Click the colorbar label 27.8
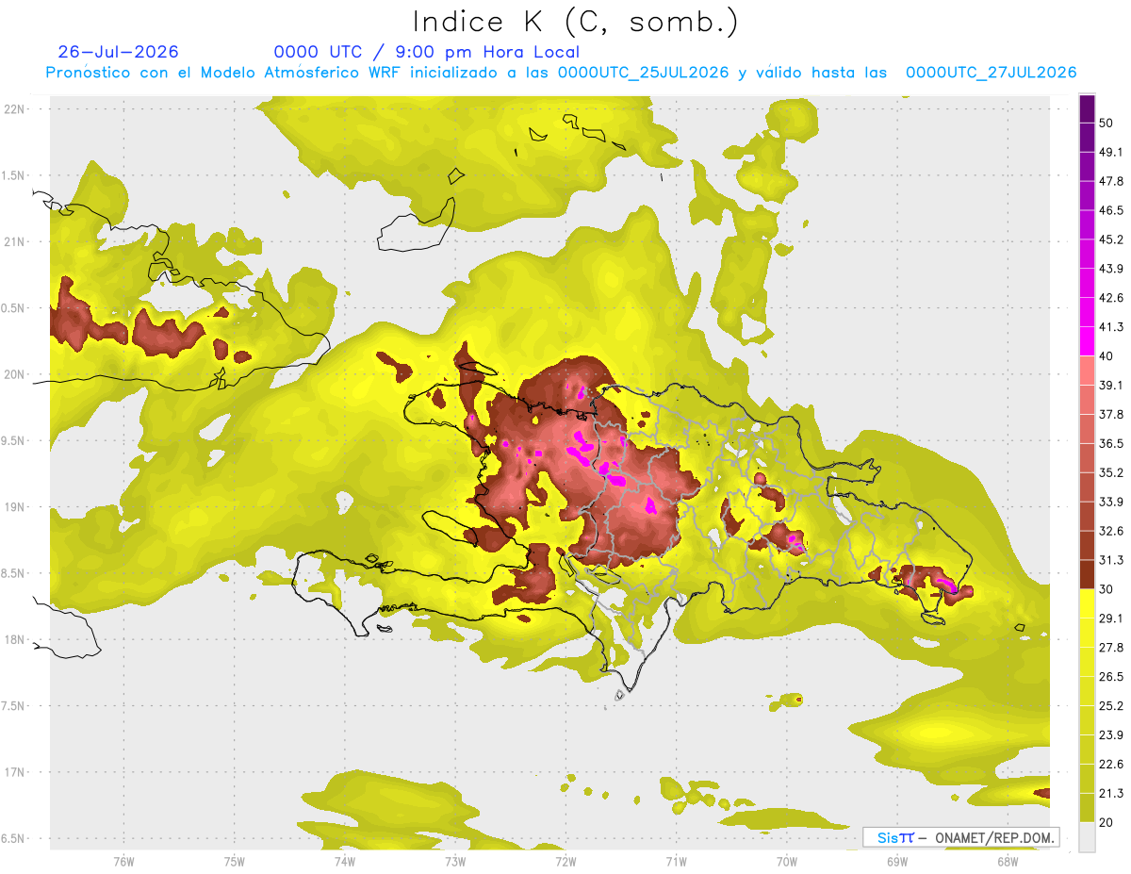Viewport: 1131px width, 874px height. click(1111, 647)
